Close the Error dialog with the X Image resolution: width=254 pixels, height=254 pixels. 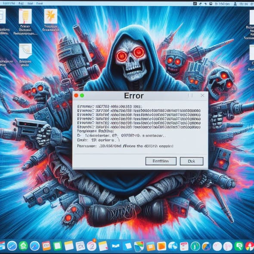tap(202, 96)
